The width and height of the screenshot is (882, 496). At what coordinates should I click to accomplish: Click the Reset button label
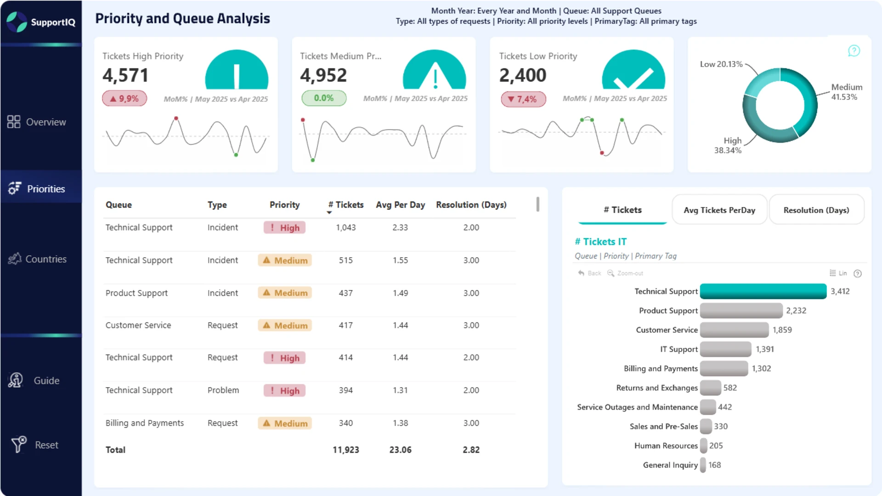click(x=46, y=445)
